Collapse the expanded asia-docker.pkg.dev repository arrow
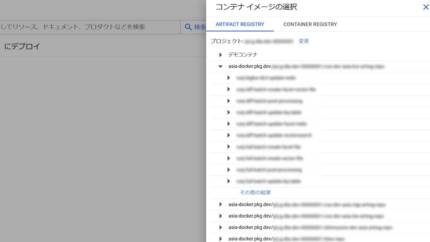This screenshot has width=430, height=242. [x=220, y=66]
